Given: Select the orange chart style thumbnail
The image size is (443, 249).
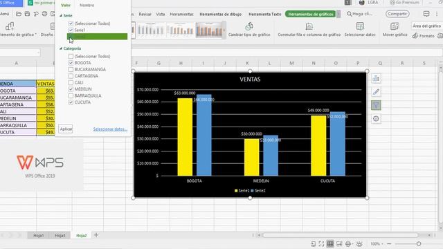Looking at the screenshot, I should [209, 30].
